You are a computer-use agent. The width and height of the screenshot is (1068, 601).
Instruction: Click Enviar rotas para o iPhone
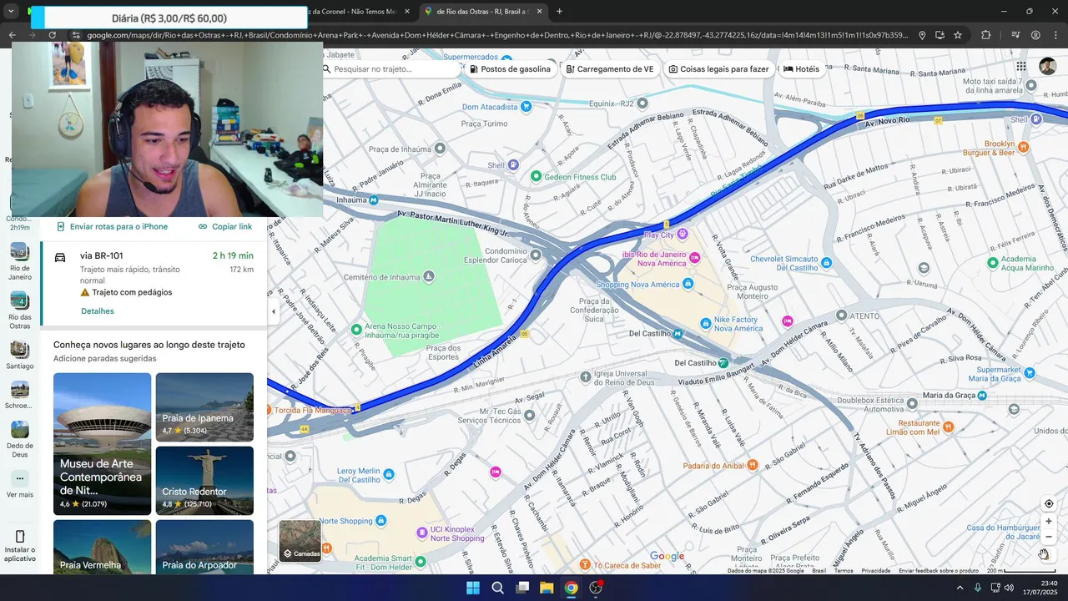[112, 226]
